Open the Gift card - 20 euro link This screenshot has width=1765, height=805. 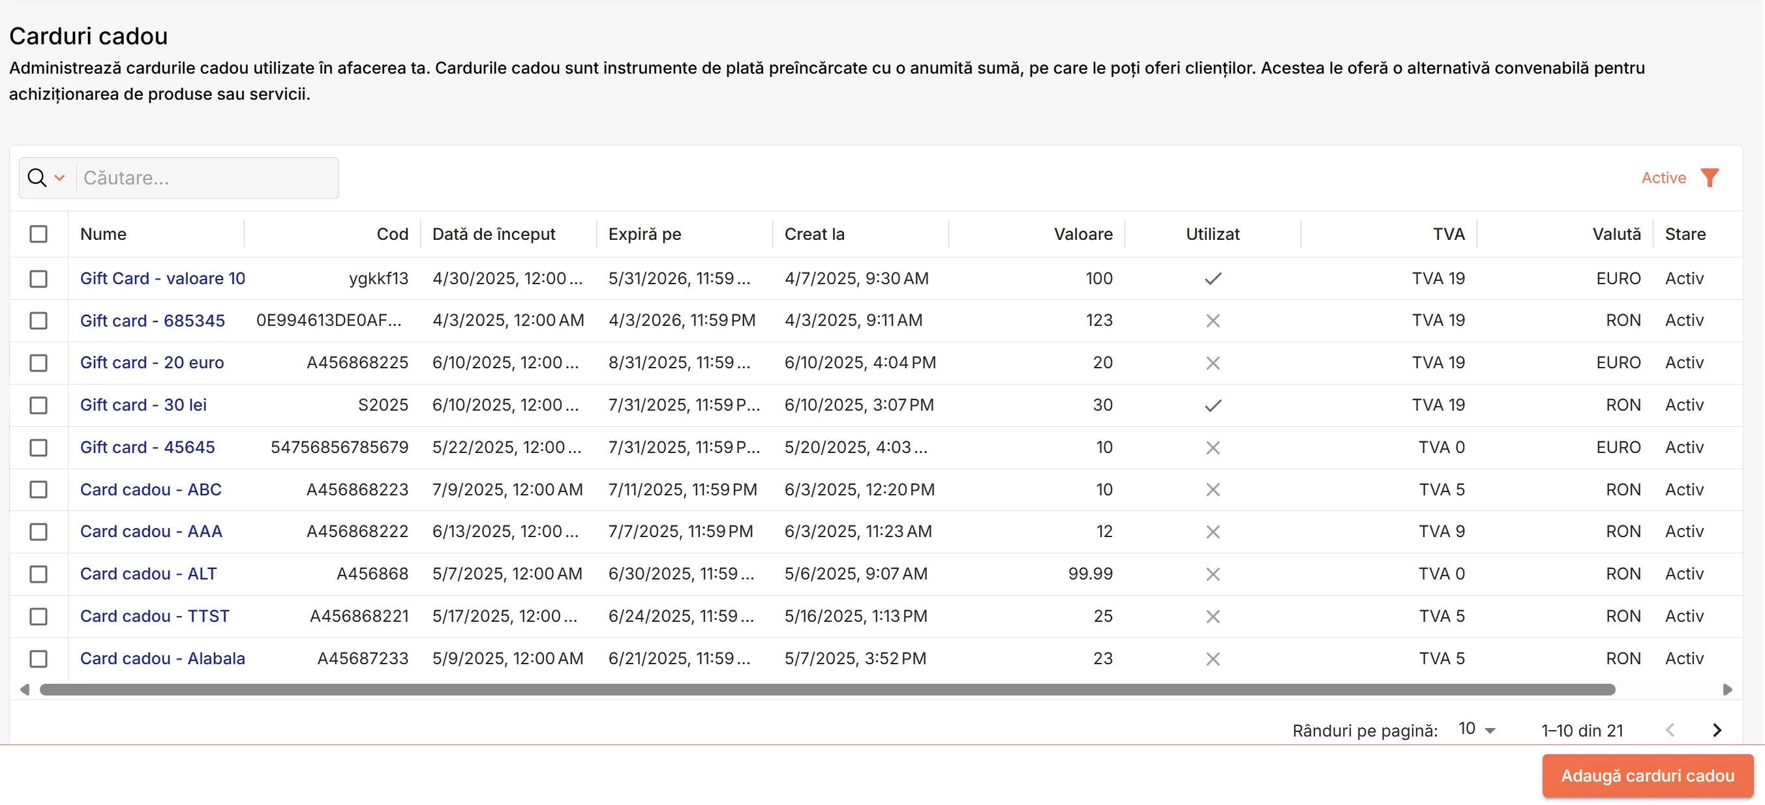pyautogui.click(x=152, y=363)
